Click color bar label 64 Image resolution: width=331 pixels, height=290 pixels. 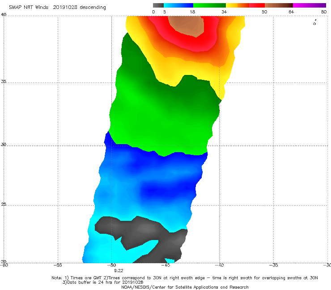click(291, 12)
